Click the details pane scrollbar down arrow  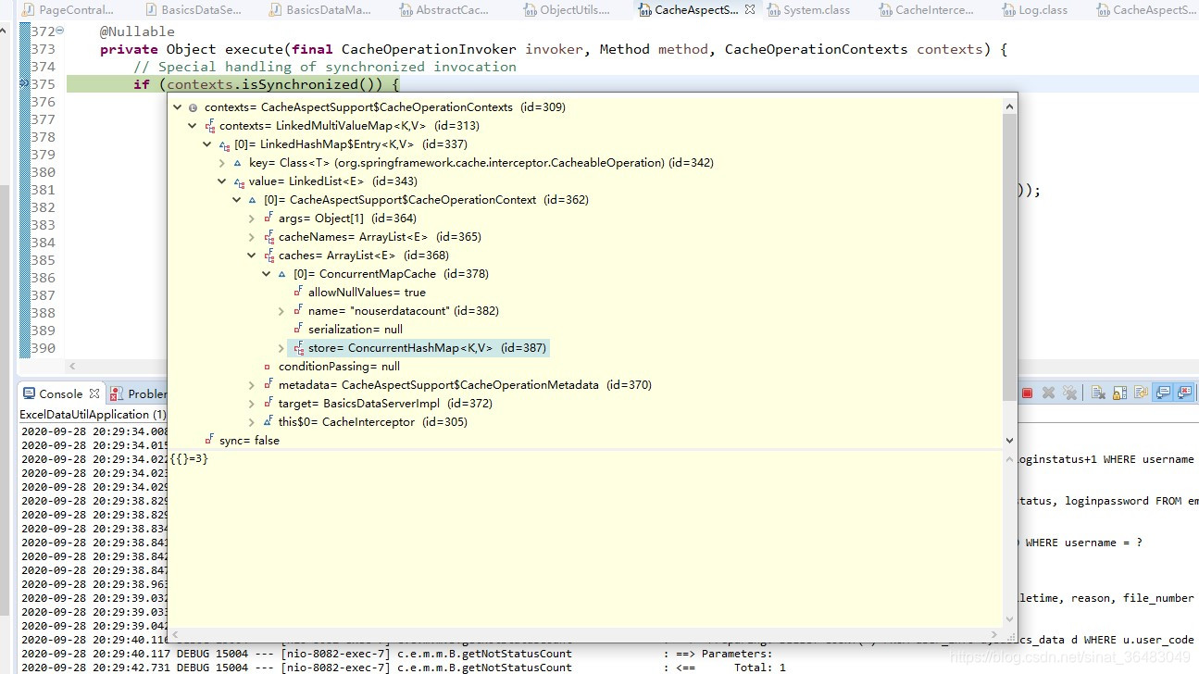[1009, 618]
